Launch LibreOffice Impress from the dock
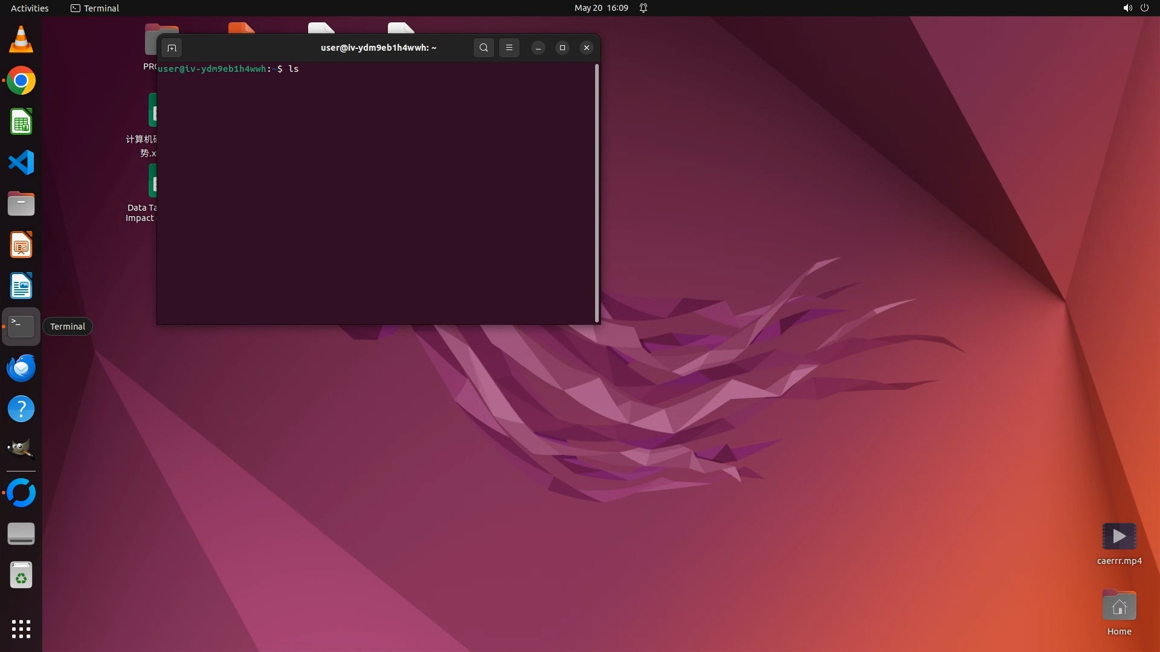1160x652 pixels. pos(21,245)
